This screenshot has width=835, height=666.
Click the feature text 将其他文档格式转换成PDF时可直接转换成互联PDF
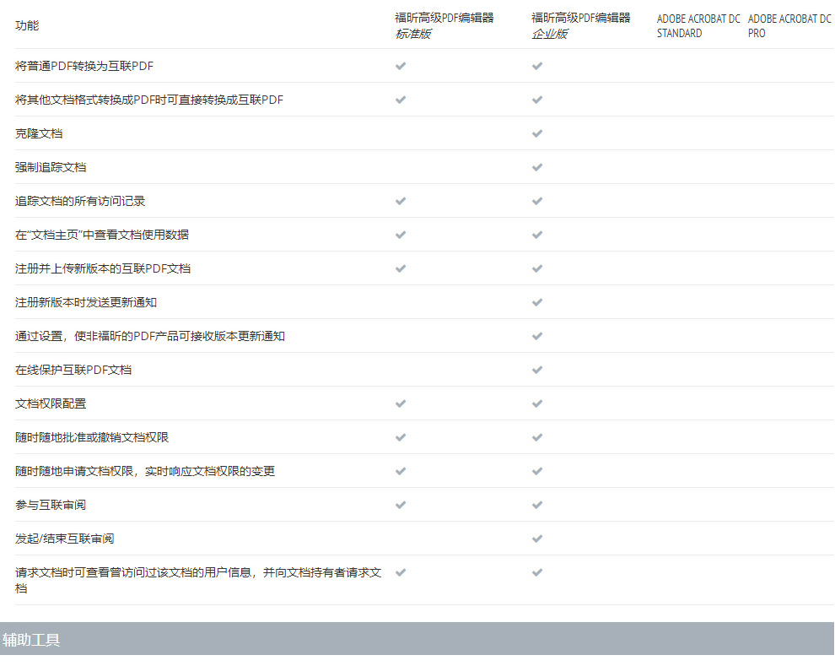click(x=149, y=100)
